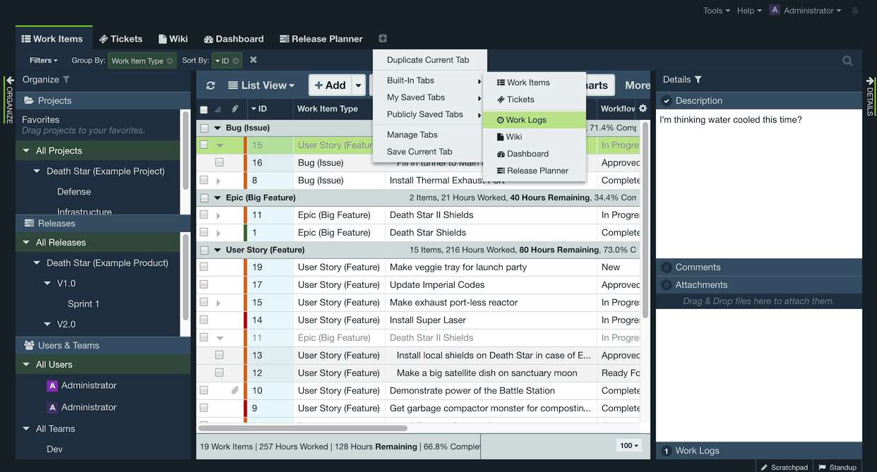Click paperclip icon on item 10 row
The height and width of the screenshot is (472, 877).
[x=235, y=390]
